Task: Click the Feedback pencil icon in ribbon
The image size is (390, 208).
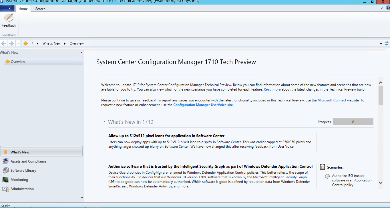Action: [9, 18]
